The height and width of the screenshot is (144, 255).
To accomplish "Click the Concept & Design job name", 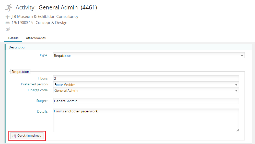I will pos(51,23).
